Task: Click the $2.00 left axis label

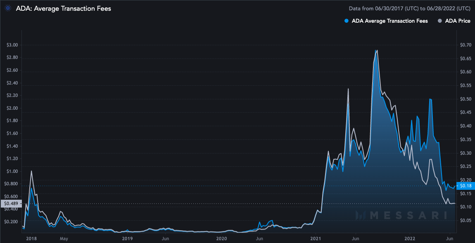Action: point(12,108)
